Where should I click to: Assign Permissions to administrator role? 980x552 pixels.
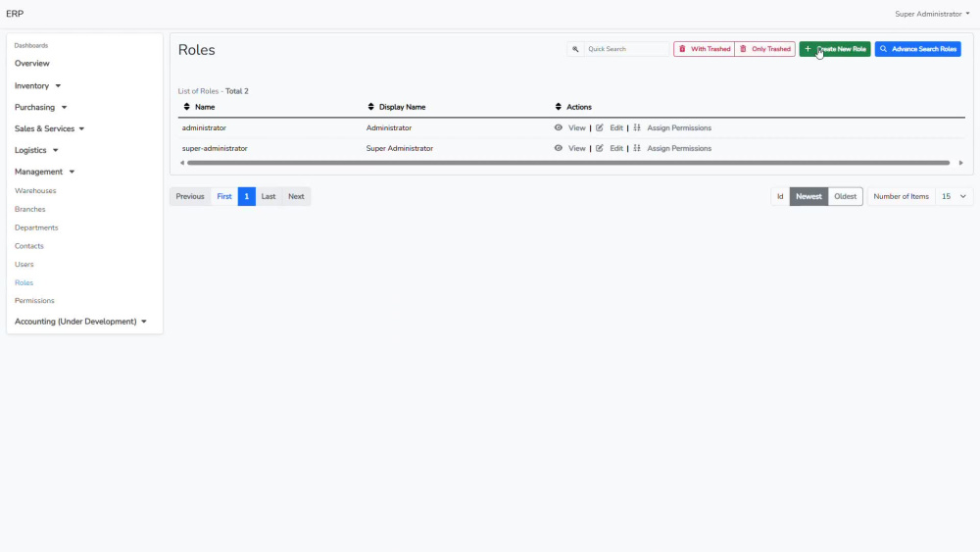tap(679, 127)
